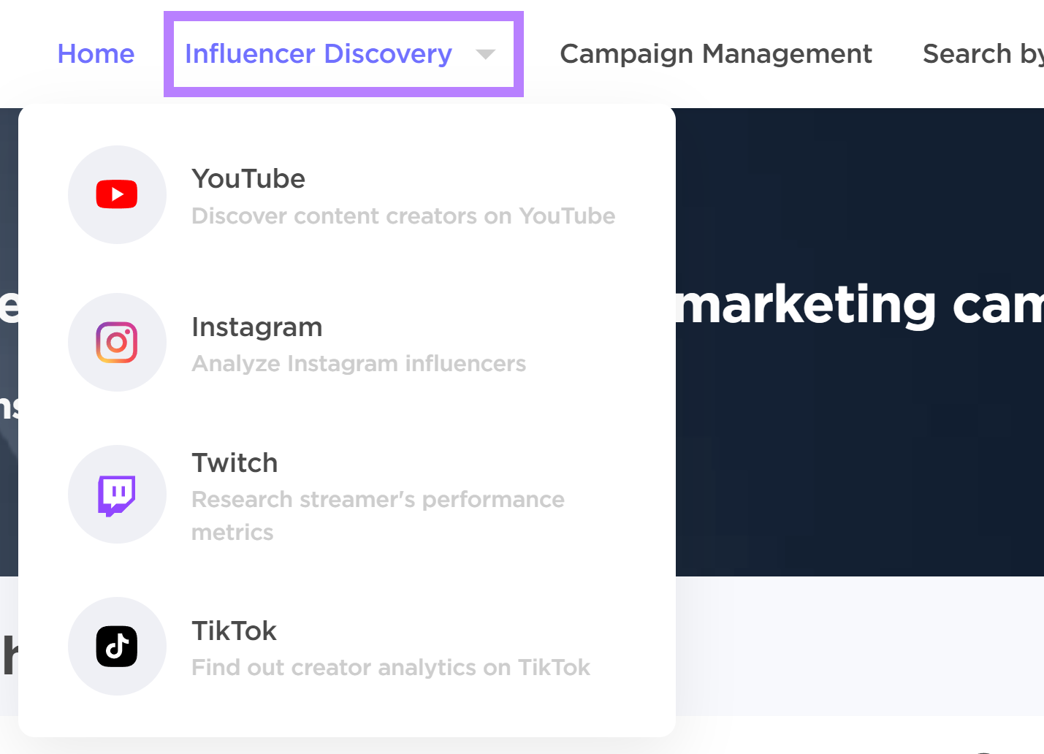The height and width of the screenshot is (754, 1044).
Task: Navigate to Home in the menu bar
Action: point(96,53)
